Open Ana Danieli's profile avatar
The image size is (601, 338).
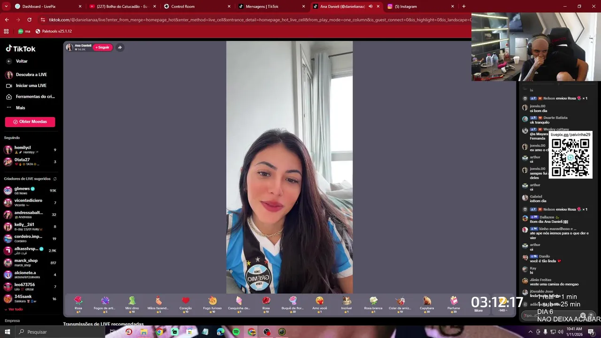[69, 47]
